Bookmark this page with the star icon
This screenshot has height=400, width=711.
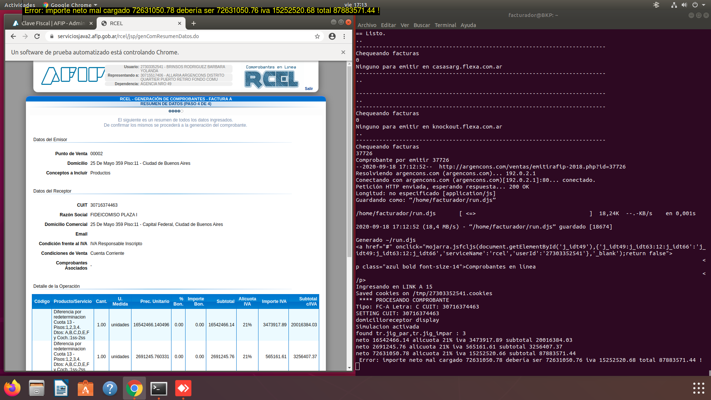317,36
